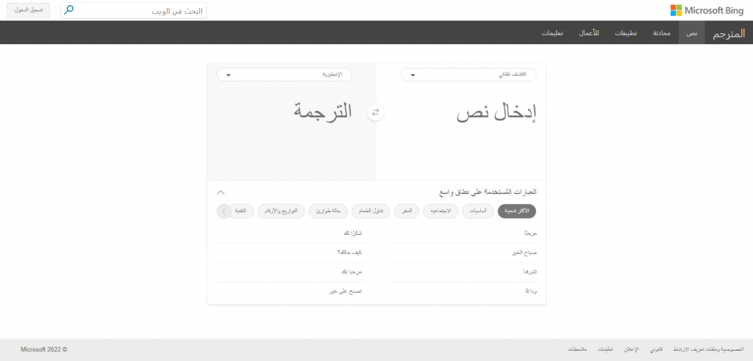Select the الأكثر شعبية phrase category
Viewport: 753px width, 361px height.
click(517, 211)
